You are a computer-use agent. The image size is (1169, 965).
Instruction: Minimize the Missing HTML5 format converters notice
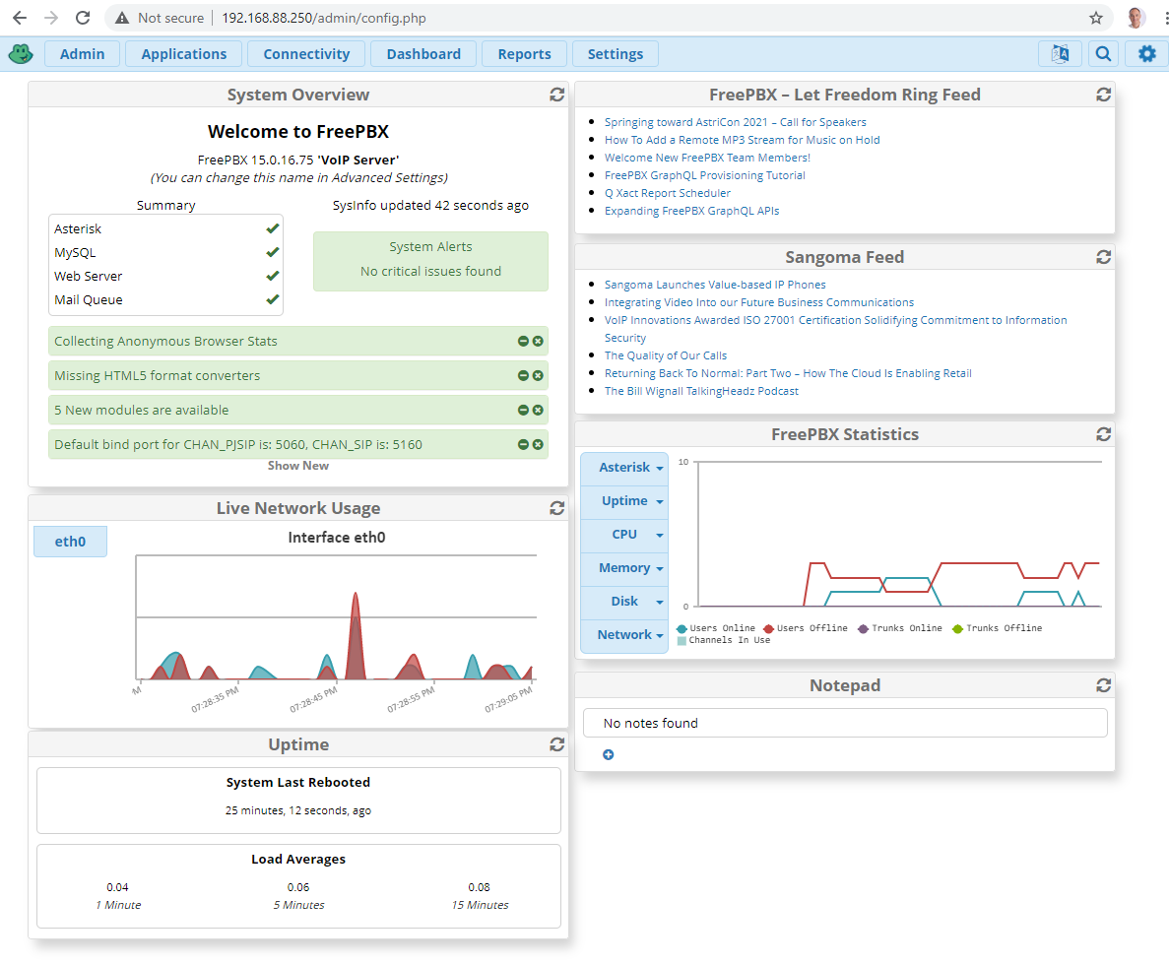click(x=523, y=375)
